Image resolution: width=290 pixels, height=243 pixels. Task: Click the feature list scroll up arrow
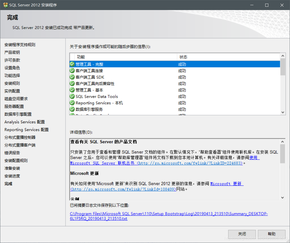coord(283,56)
